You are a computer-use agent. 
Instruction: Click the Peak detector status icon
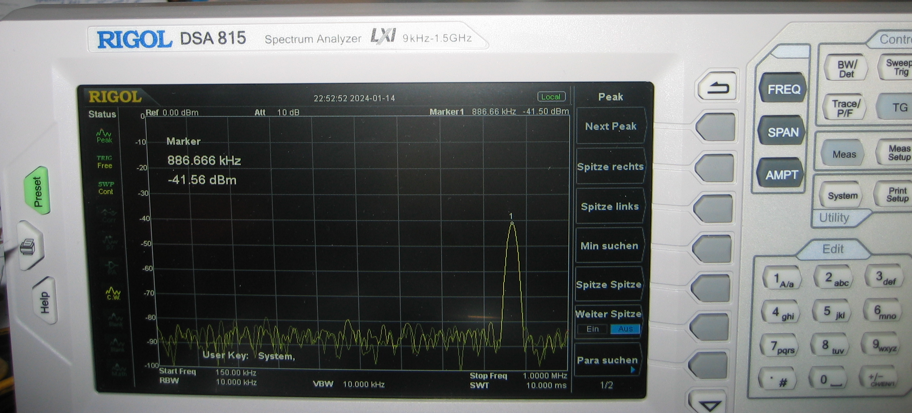point(104,136)
